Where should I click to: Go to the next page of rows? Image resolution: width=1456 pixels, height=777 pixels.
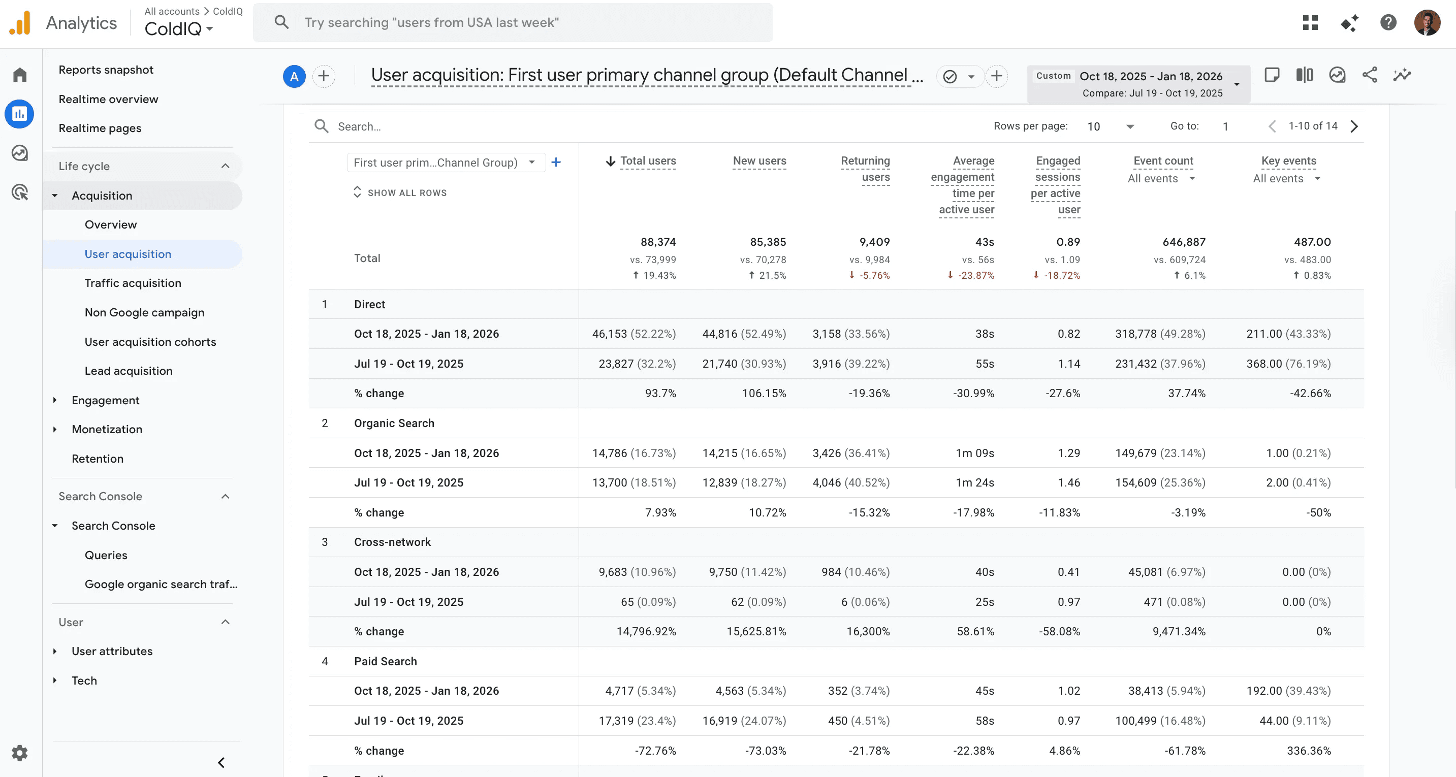tap(1354, 126)
